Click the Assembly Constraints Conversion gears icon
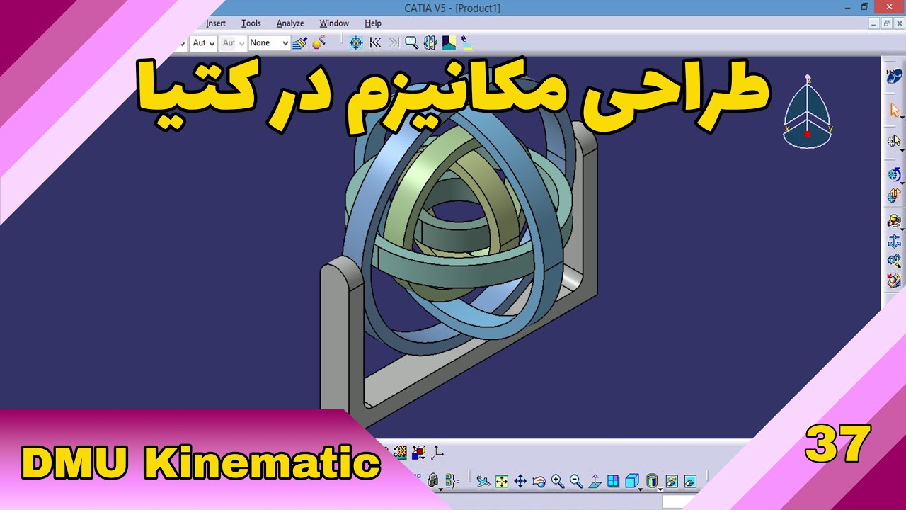This screenshot has width=906, height=510. [895, 261]
